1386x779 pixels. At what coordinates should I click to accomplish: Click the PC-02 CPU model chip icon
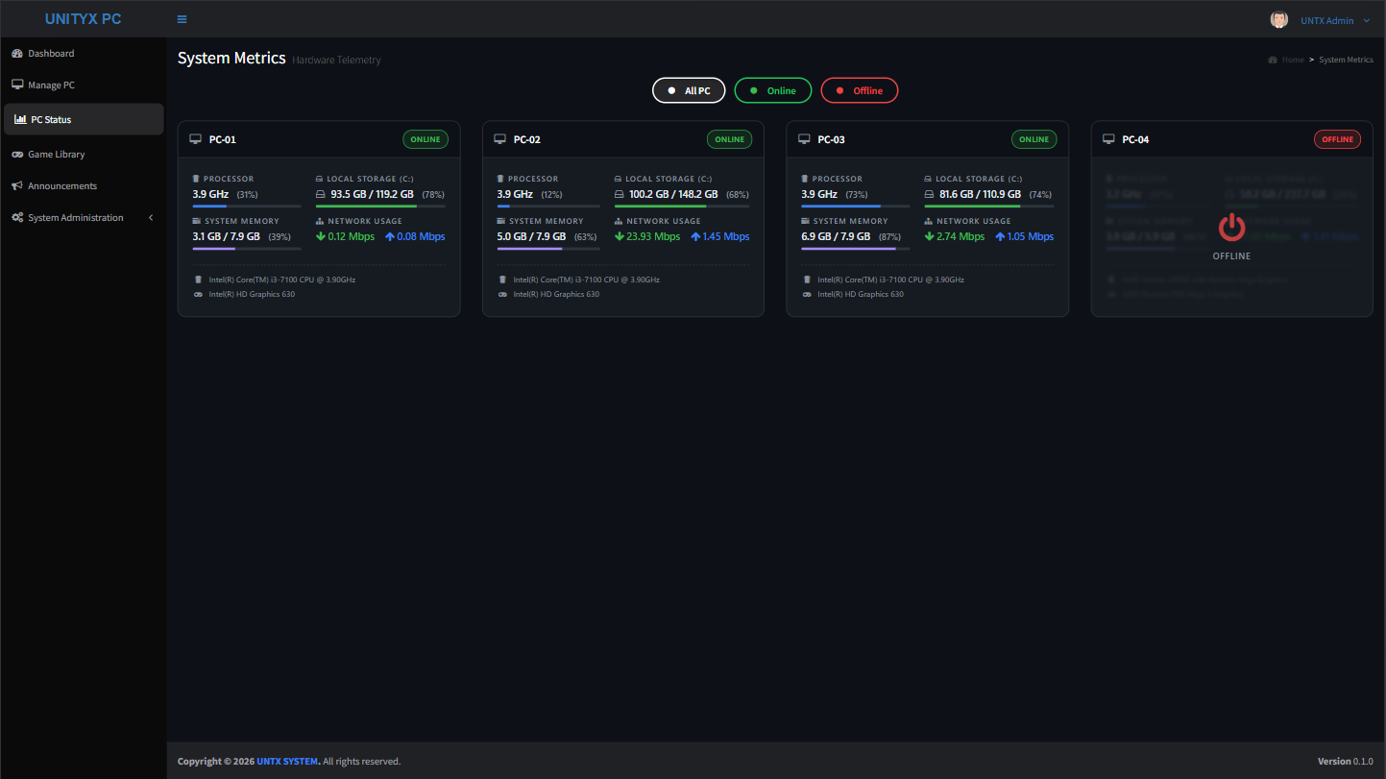coord(502,280)
